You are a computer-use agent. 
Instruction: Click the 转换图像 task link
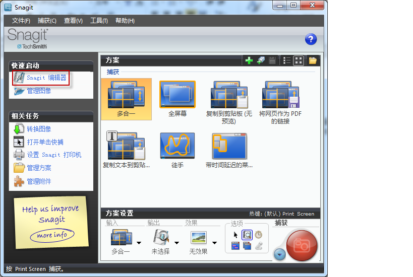39,129
